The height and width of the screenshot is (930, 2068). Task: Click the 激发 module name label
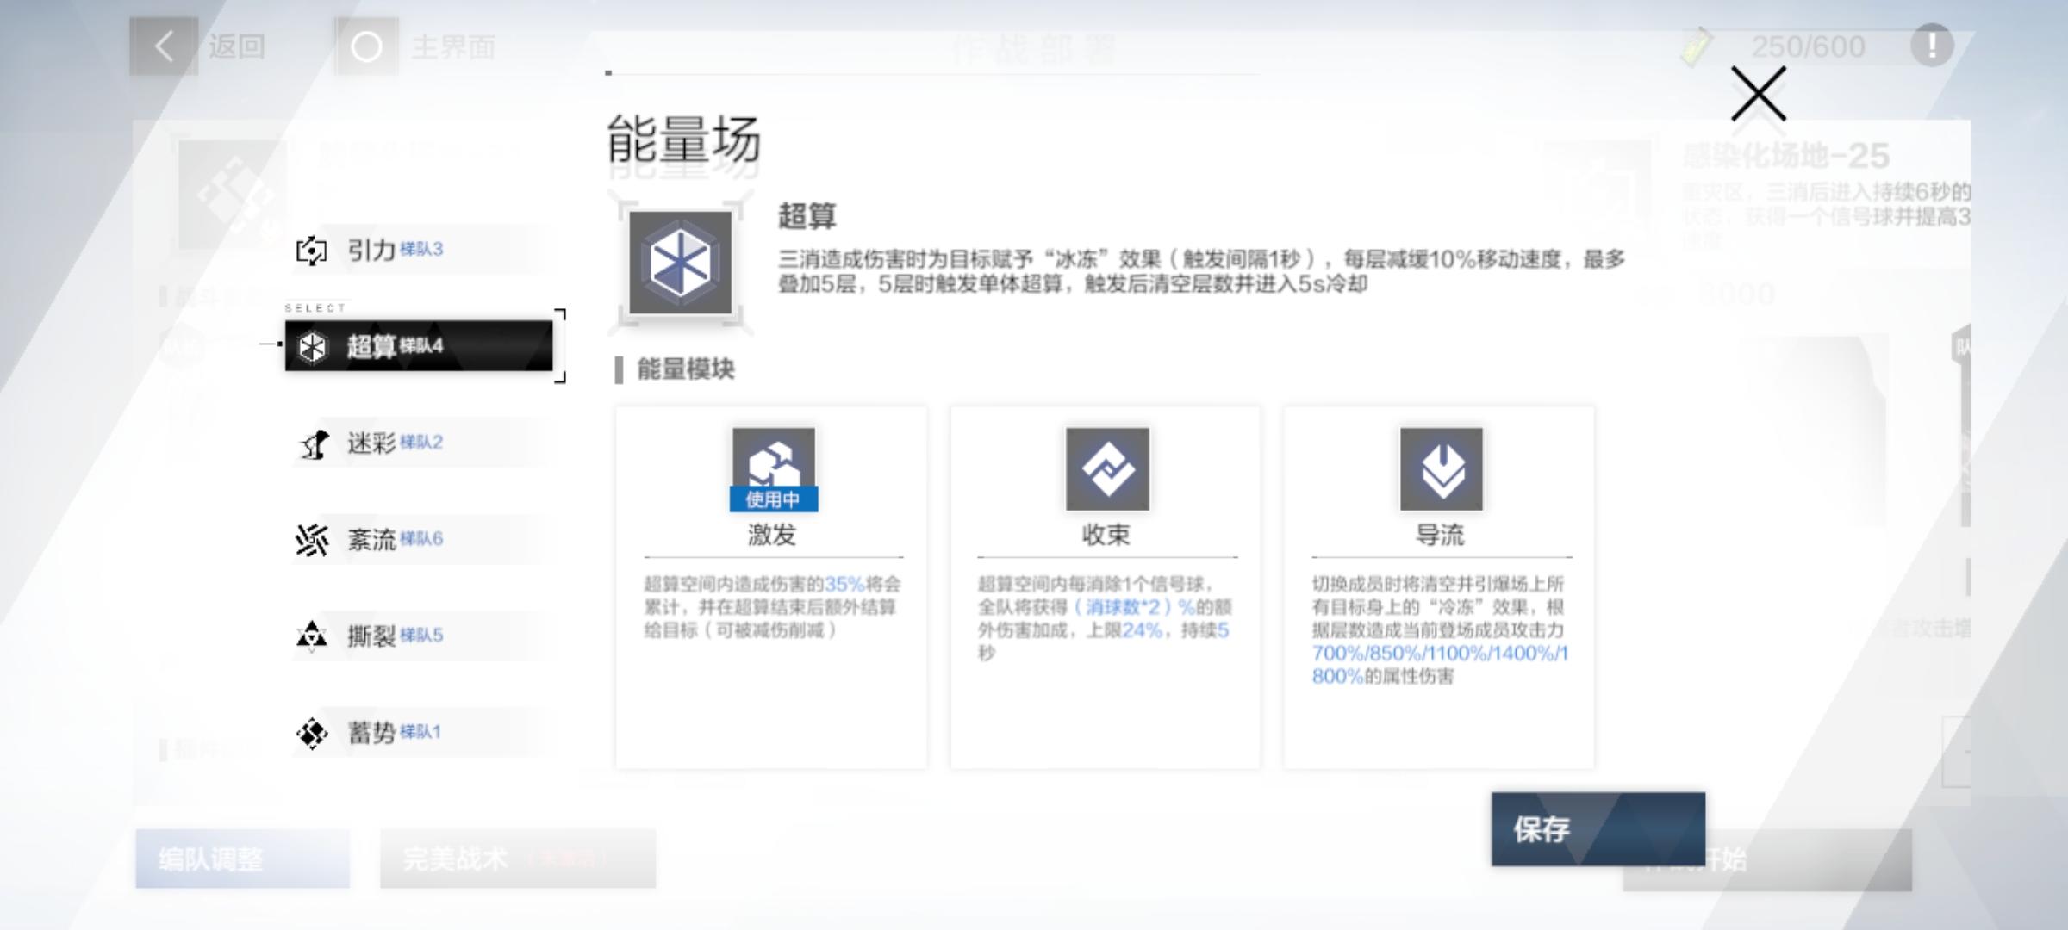pyautogui.click(x=772, y=535)
